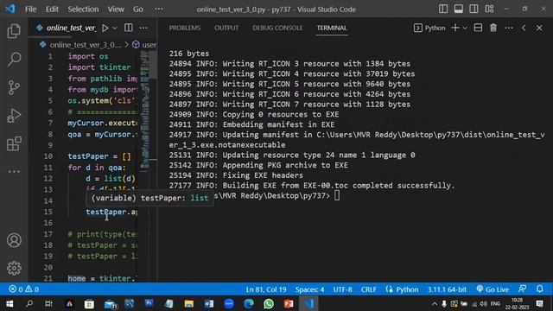Open Microsoft Edge from taskbar
This screenshot has width=553, height=311.
coord(249,303)
